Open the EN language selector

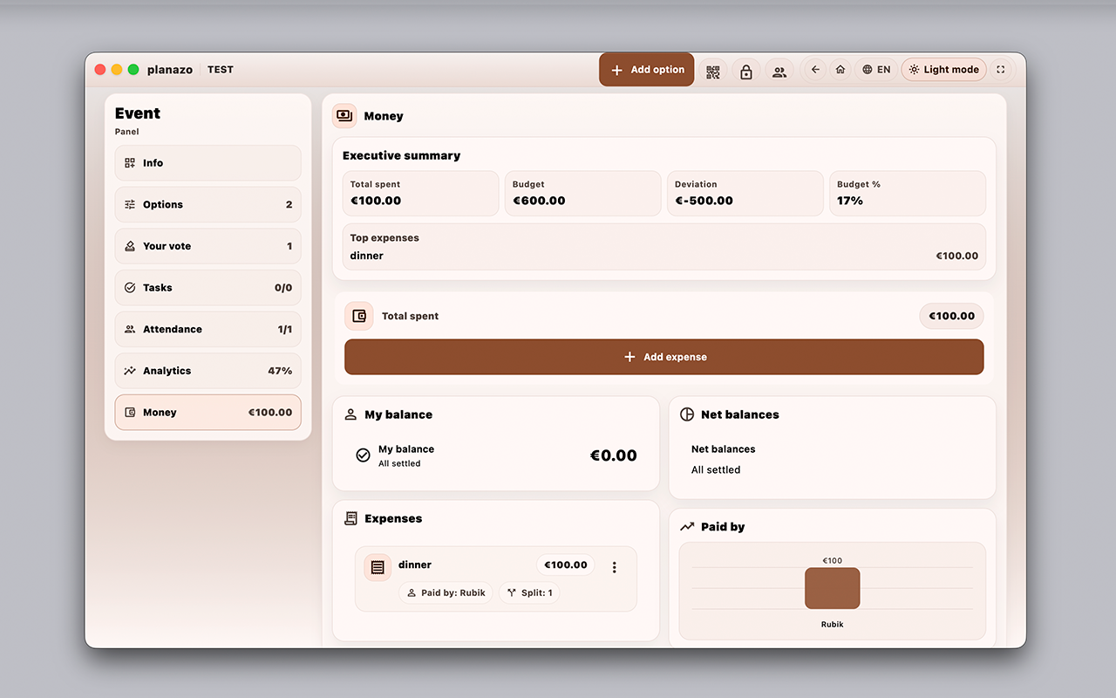[x=877, y=70]
